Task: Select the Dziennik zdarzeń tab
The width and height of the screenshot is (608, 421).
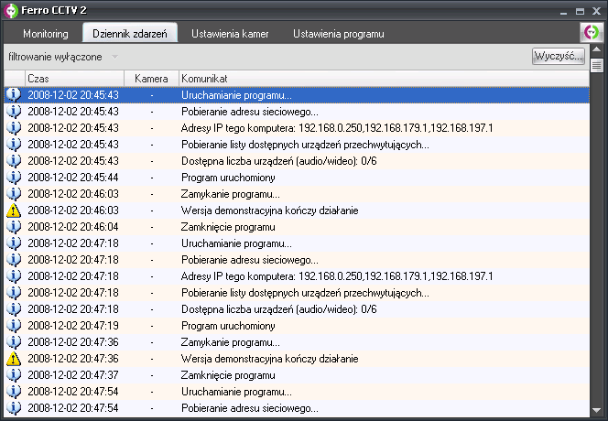Action: click(x=130, y=33)
